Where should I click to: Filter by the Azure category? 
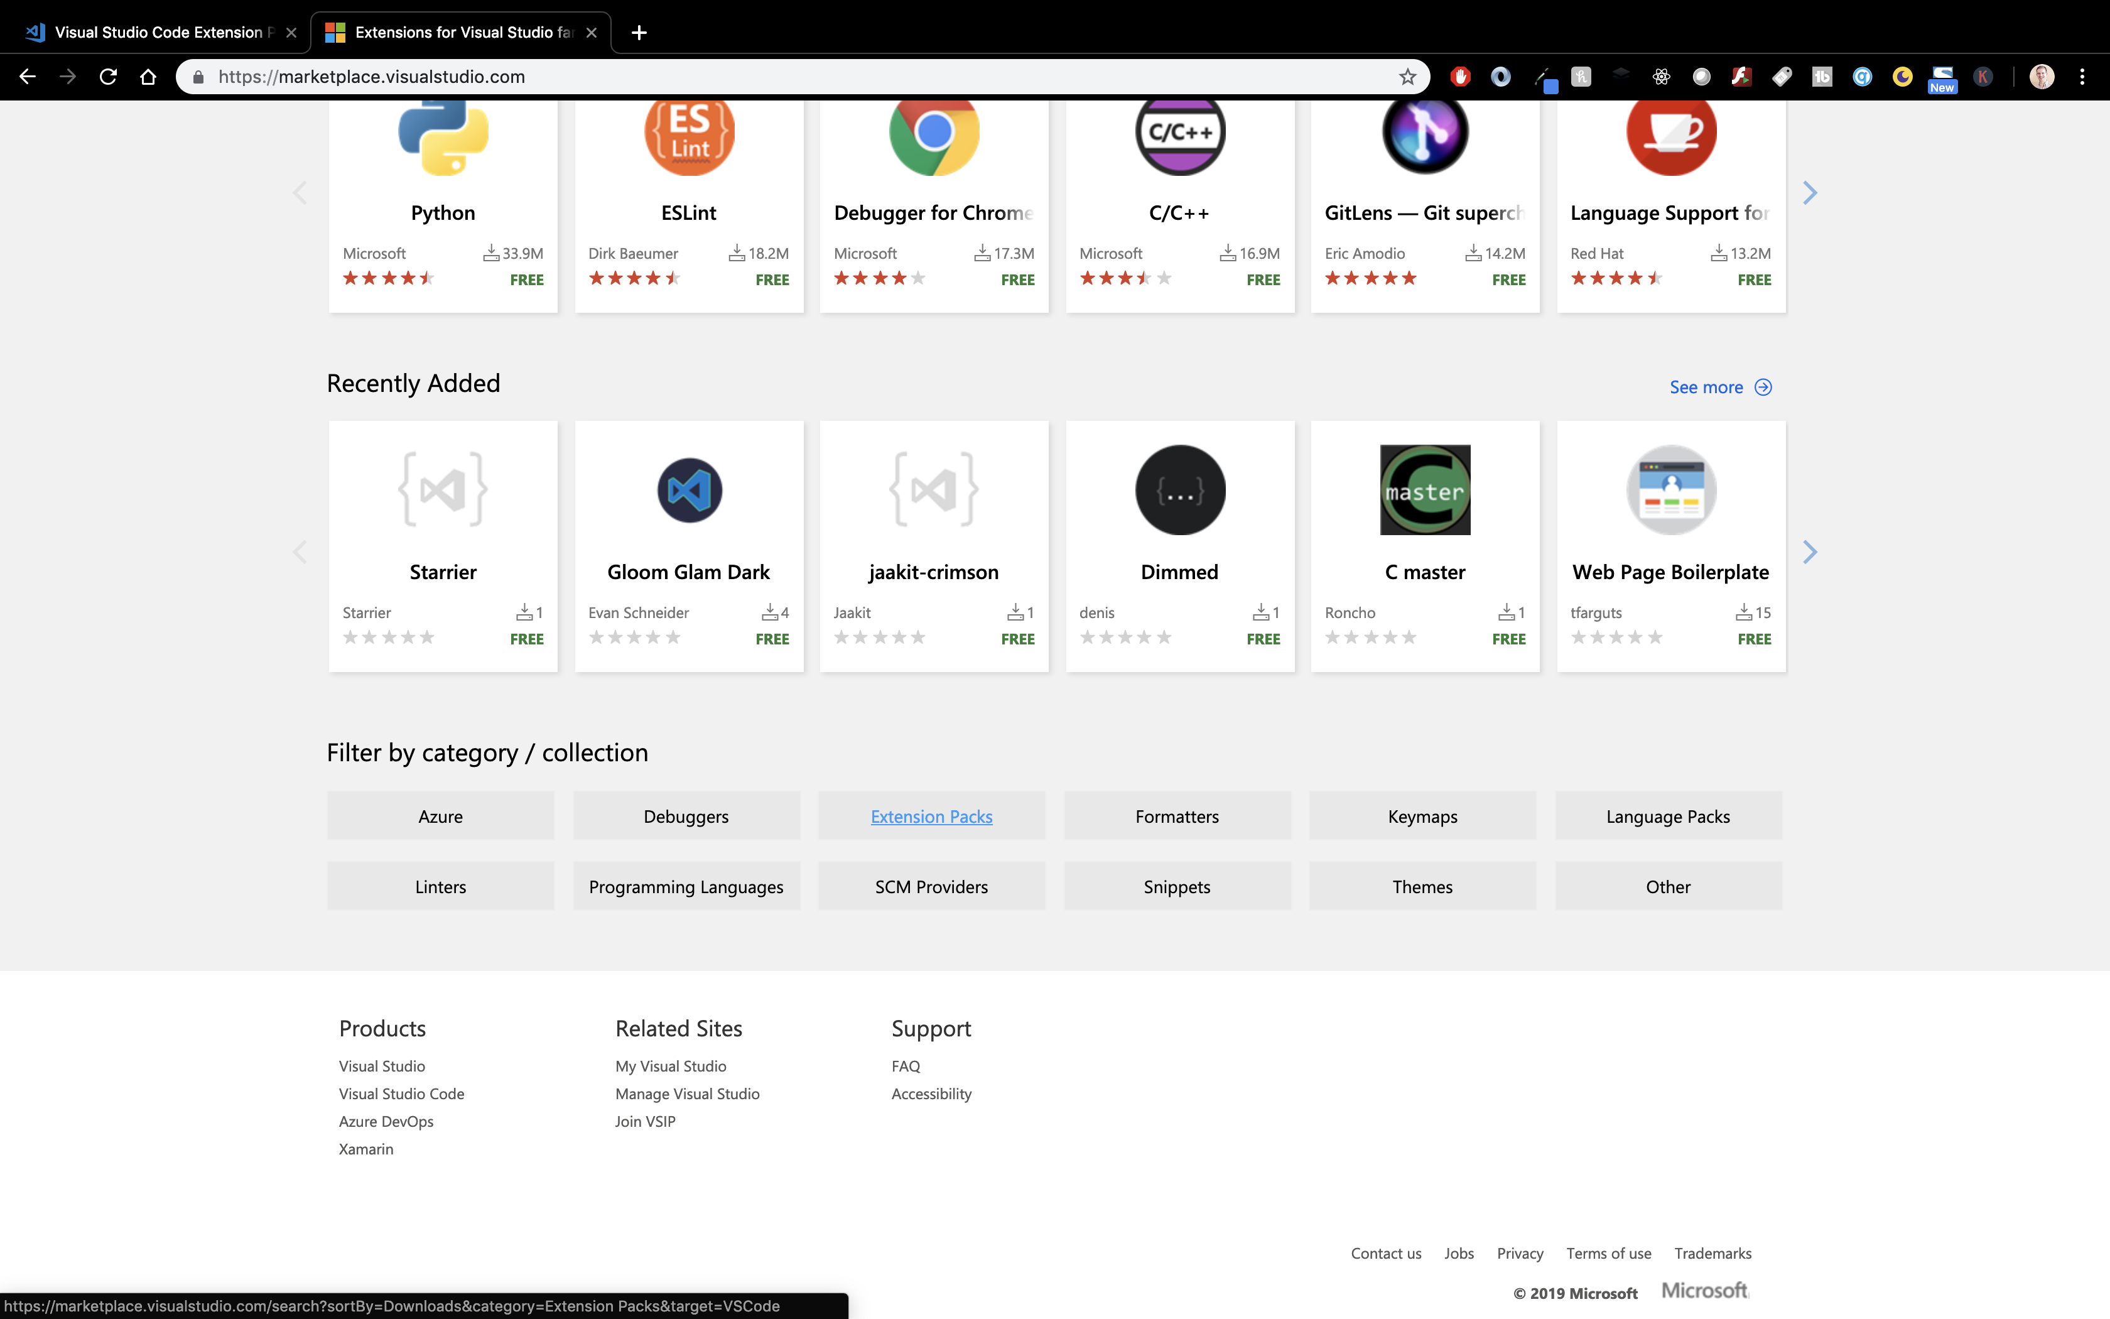tap(440, 816)
